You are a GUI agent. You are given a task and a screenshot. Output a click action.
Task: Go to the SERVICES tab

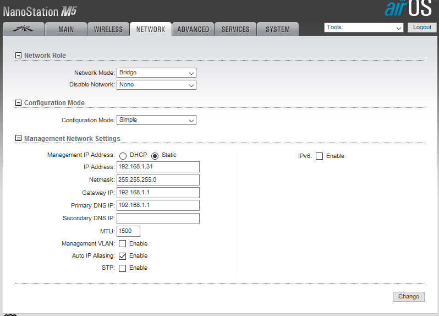click(235, 29)
